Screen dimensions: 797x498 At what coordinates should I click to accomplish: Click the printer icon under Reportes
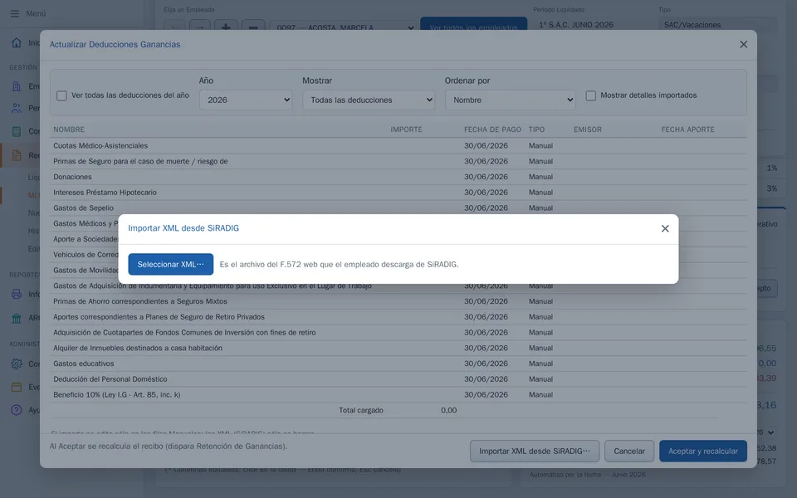17,294
